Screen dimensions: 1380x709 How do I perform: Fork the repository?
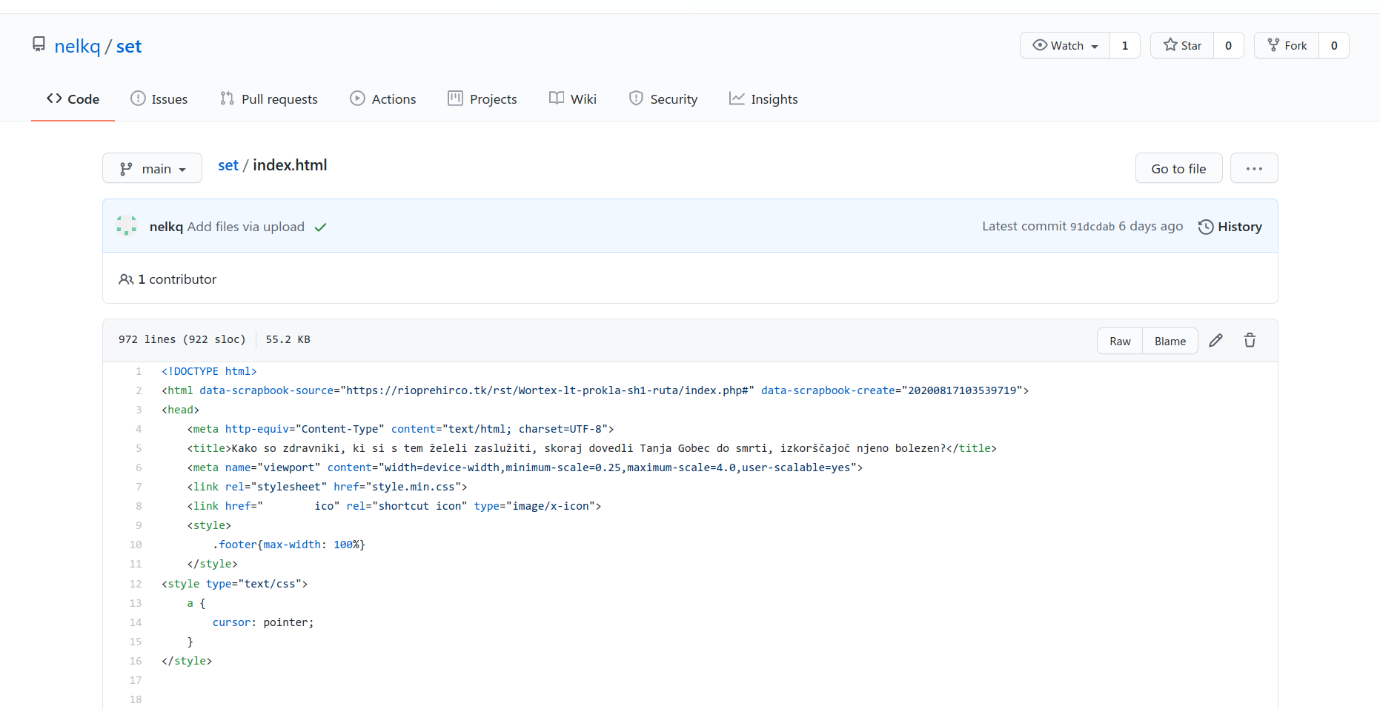[1287, 45]
